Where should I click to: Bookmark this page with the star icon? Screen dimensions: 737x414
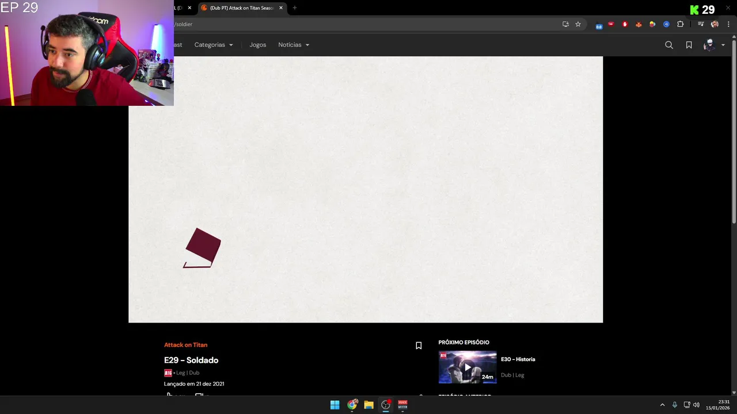578,24
